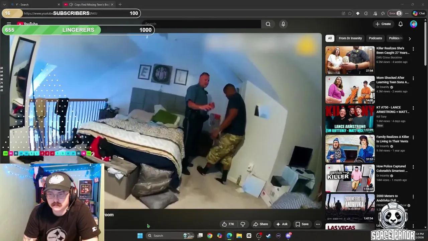The height and width of the screenshot is (241, 428).
Task: Open the browser tab list chevron
Action: pyautogui.click(x=4, y=4)
